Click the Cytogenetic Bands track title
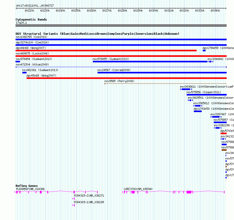Viewport: 234px width, 220px height. pos(31,19)
